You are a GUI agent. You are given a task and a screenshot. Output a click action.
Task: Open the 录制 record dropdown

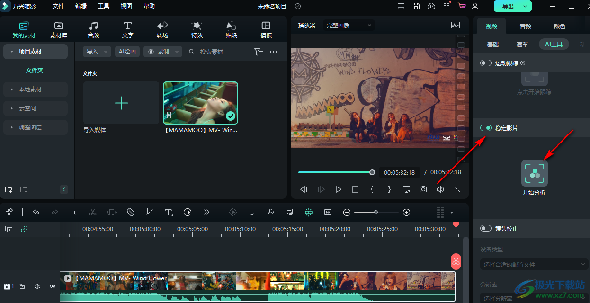163,52
